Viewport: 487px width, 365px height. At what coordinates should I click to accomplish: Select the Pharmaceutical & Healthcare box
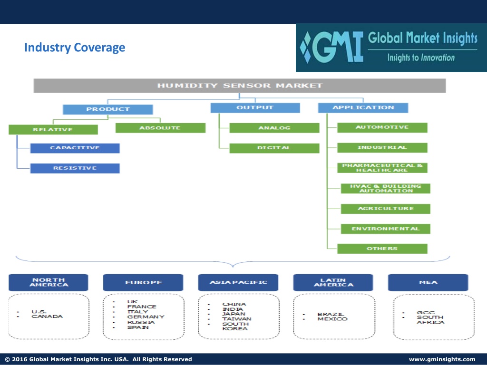[x=382, y=168]
